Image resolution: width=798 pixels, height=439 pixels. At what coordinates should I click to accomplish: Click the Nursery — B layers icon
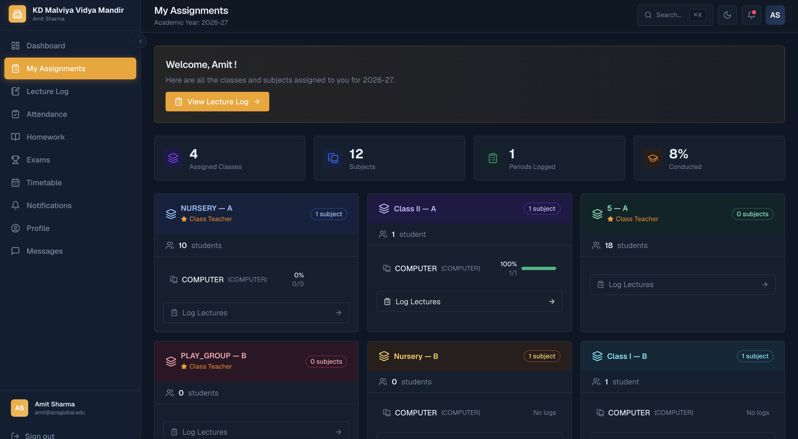pyautogui.click(x=384, y=356)
